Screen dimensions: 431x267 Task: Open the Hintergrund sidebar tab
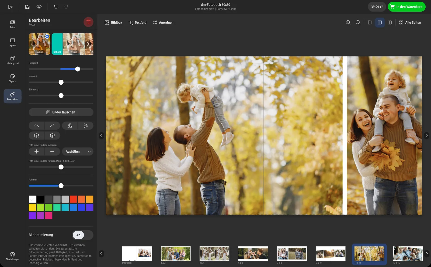point(13,60)
